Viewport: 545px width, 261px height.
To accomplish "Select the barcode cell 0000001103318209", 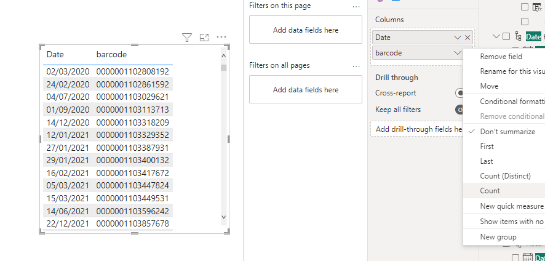I will (x=133, y=122).
